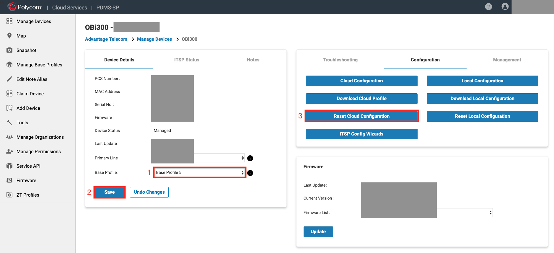
Task: Open the Management tab
Action: tap(507, 60)
